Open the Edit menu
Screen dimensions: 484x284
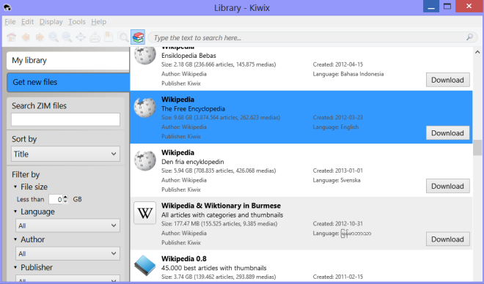[27, 22]
